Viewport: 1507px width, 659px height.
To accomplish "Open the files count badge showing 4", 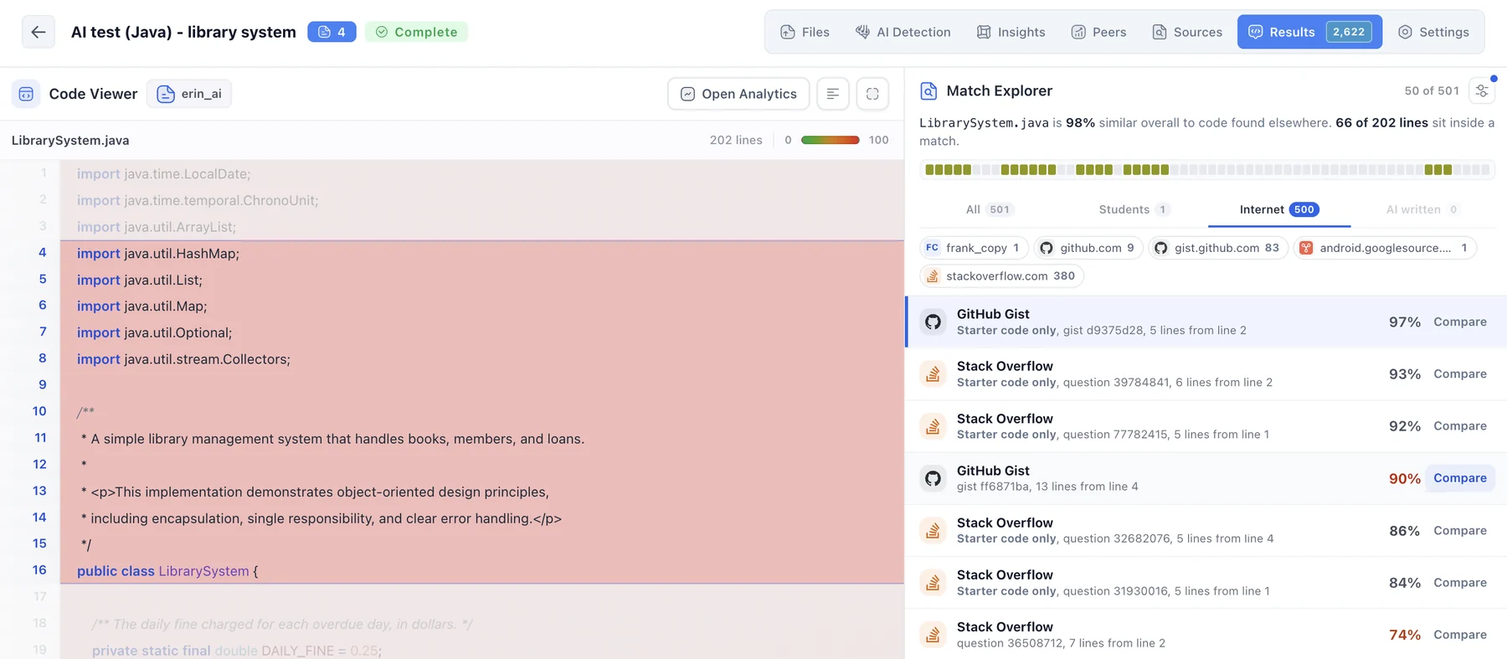I will pos(332,32).
